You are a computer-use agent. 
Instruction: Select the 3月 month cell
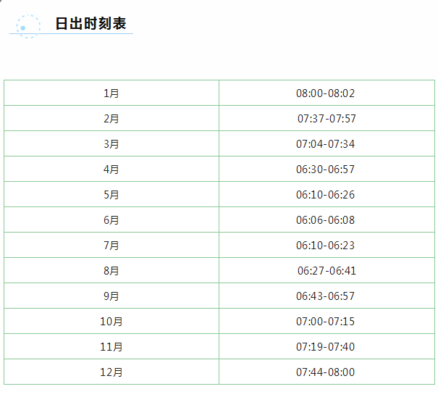111,143
